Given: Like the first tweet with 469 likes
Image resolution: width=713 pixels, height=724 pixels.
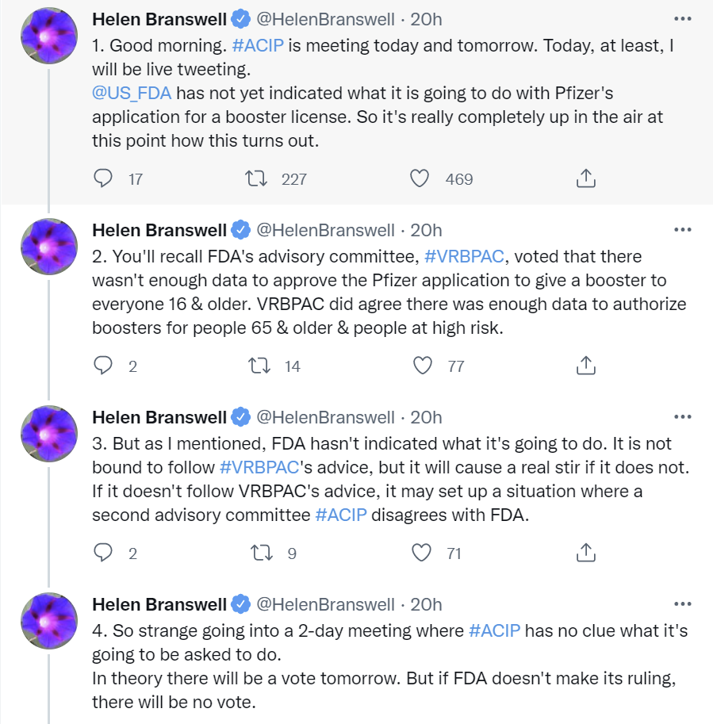Looking at the screenshot, I should click(x=420, y=178).
